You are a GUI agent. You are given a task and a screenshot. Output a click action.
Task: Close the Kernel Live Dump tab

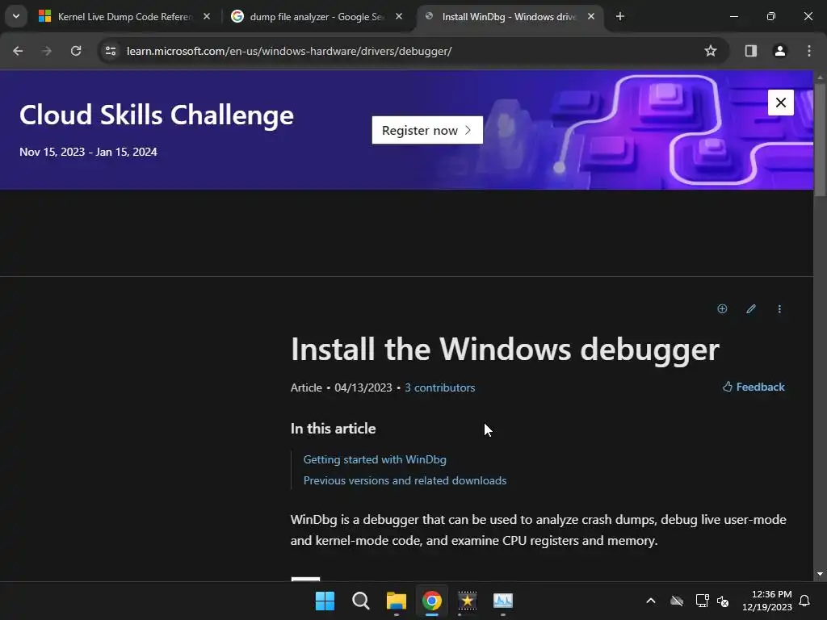[207, 17]
